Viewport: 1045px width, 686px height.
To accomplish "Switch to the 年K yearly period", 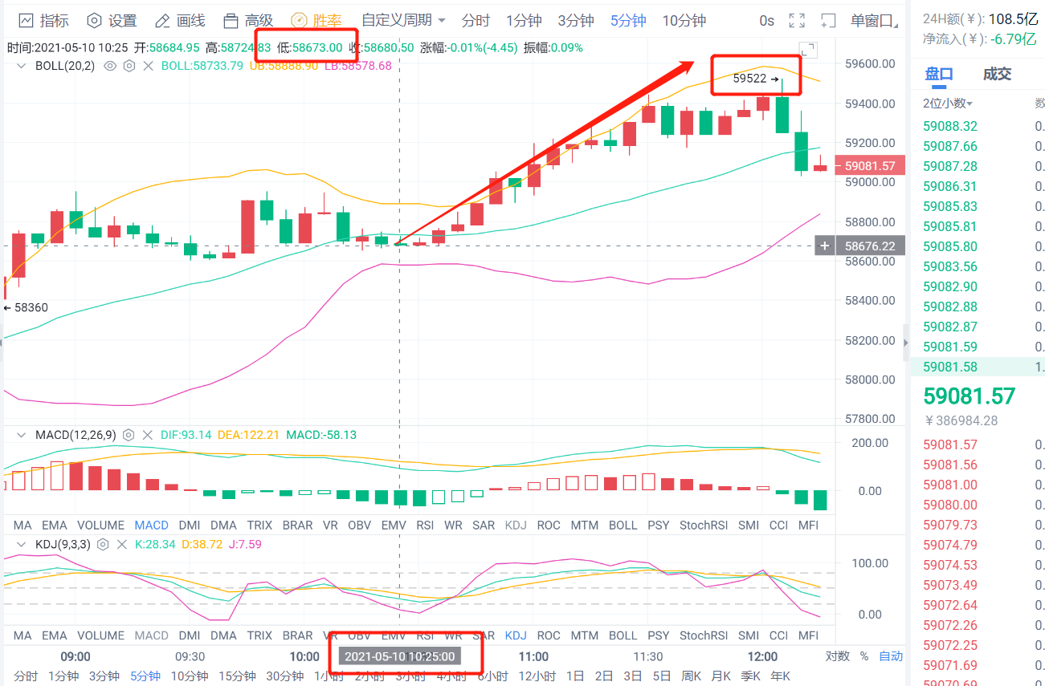I will coord(780,676).
